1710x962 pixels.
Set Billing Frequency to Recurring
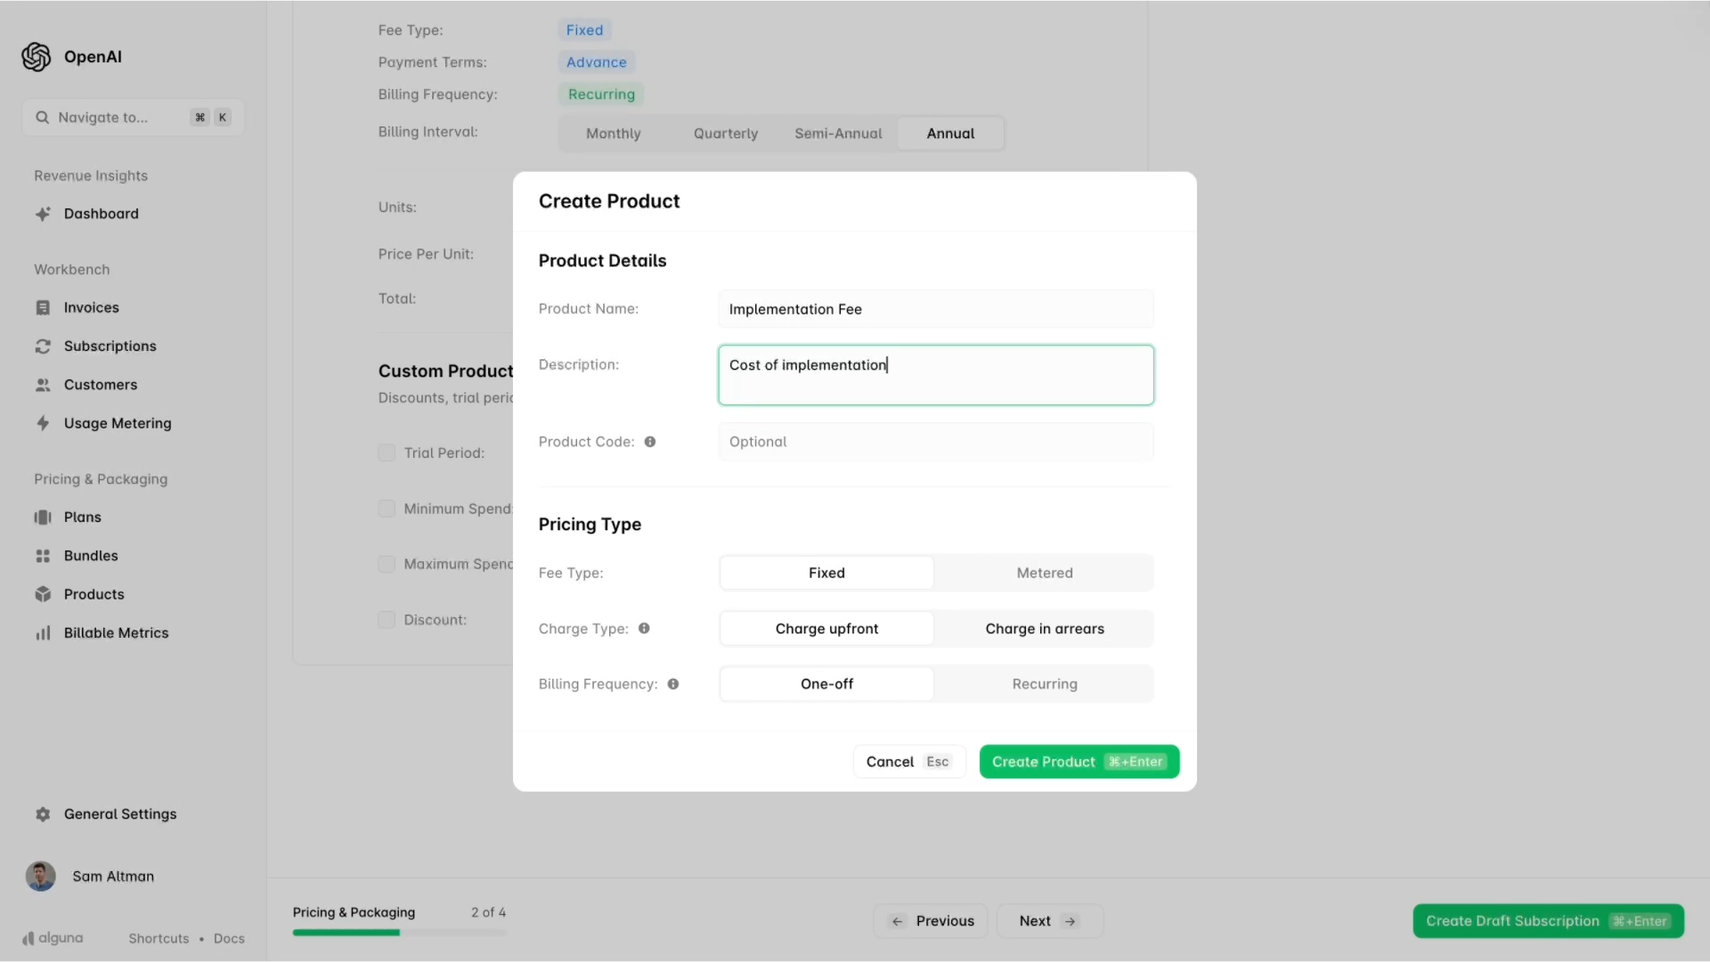point(1045,683)
